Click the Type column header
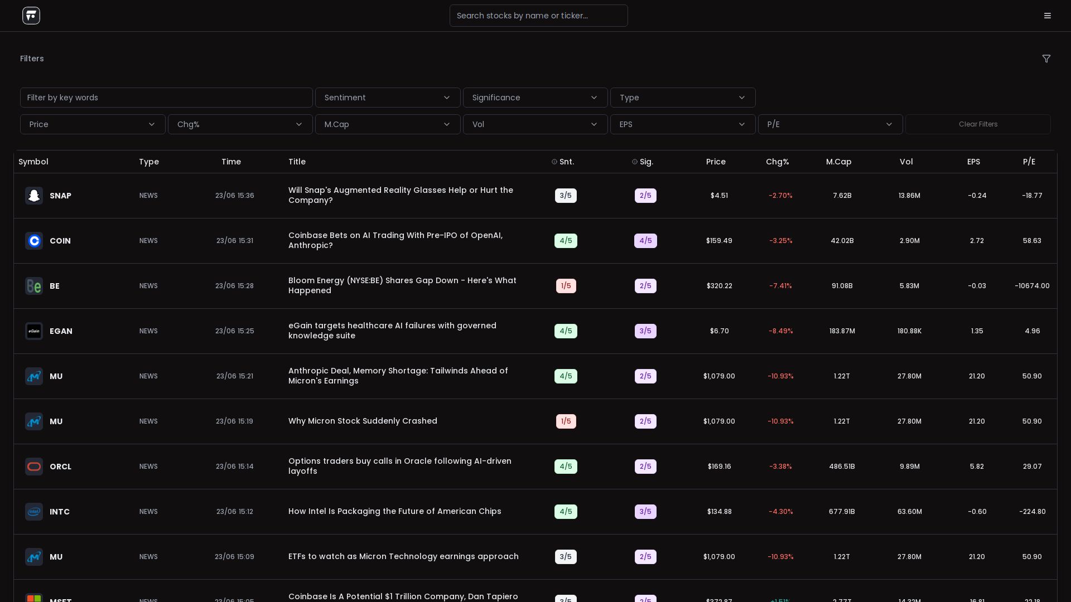This screenshot has height=602, width=1071. [149, 162]
